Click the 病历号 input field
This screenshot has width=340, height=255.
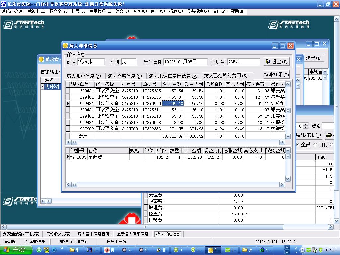[244, 62]
